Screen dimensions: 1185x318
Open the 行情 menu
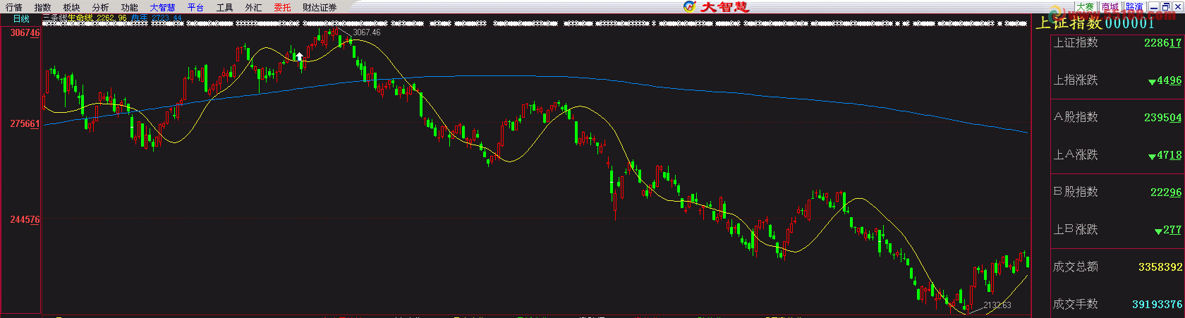14,7
